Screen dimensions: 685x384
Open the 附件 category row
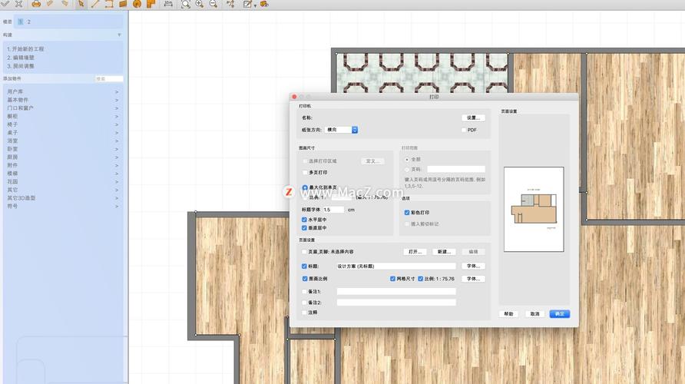[x=63, y=165]
